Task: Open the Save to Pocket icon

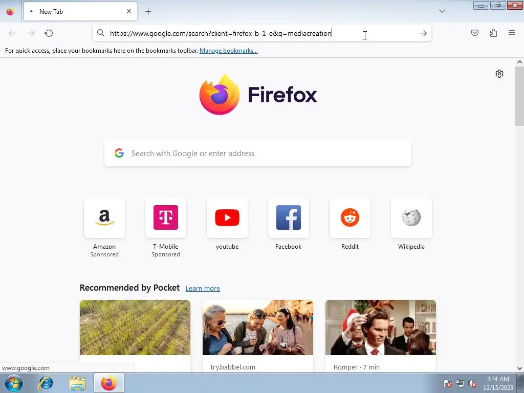Action: coord(474,33)
